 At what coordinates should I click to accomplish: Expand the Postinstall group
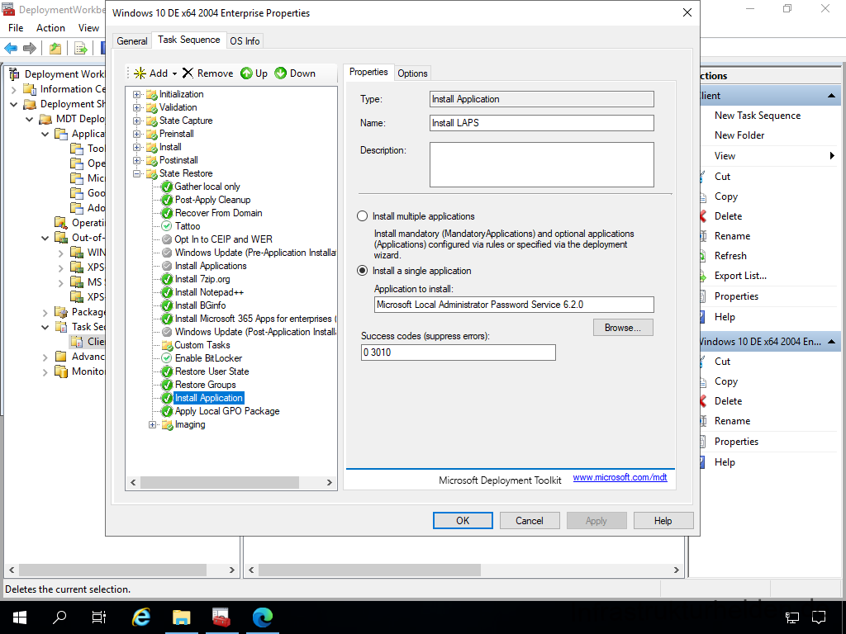click(137, 161)
